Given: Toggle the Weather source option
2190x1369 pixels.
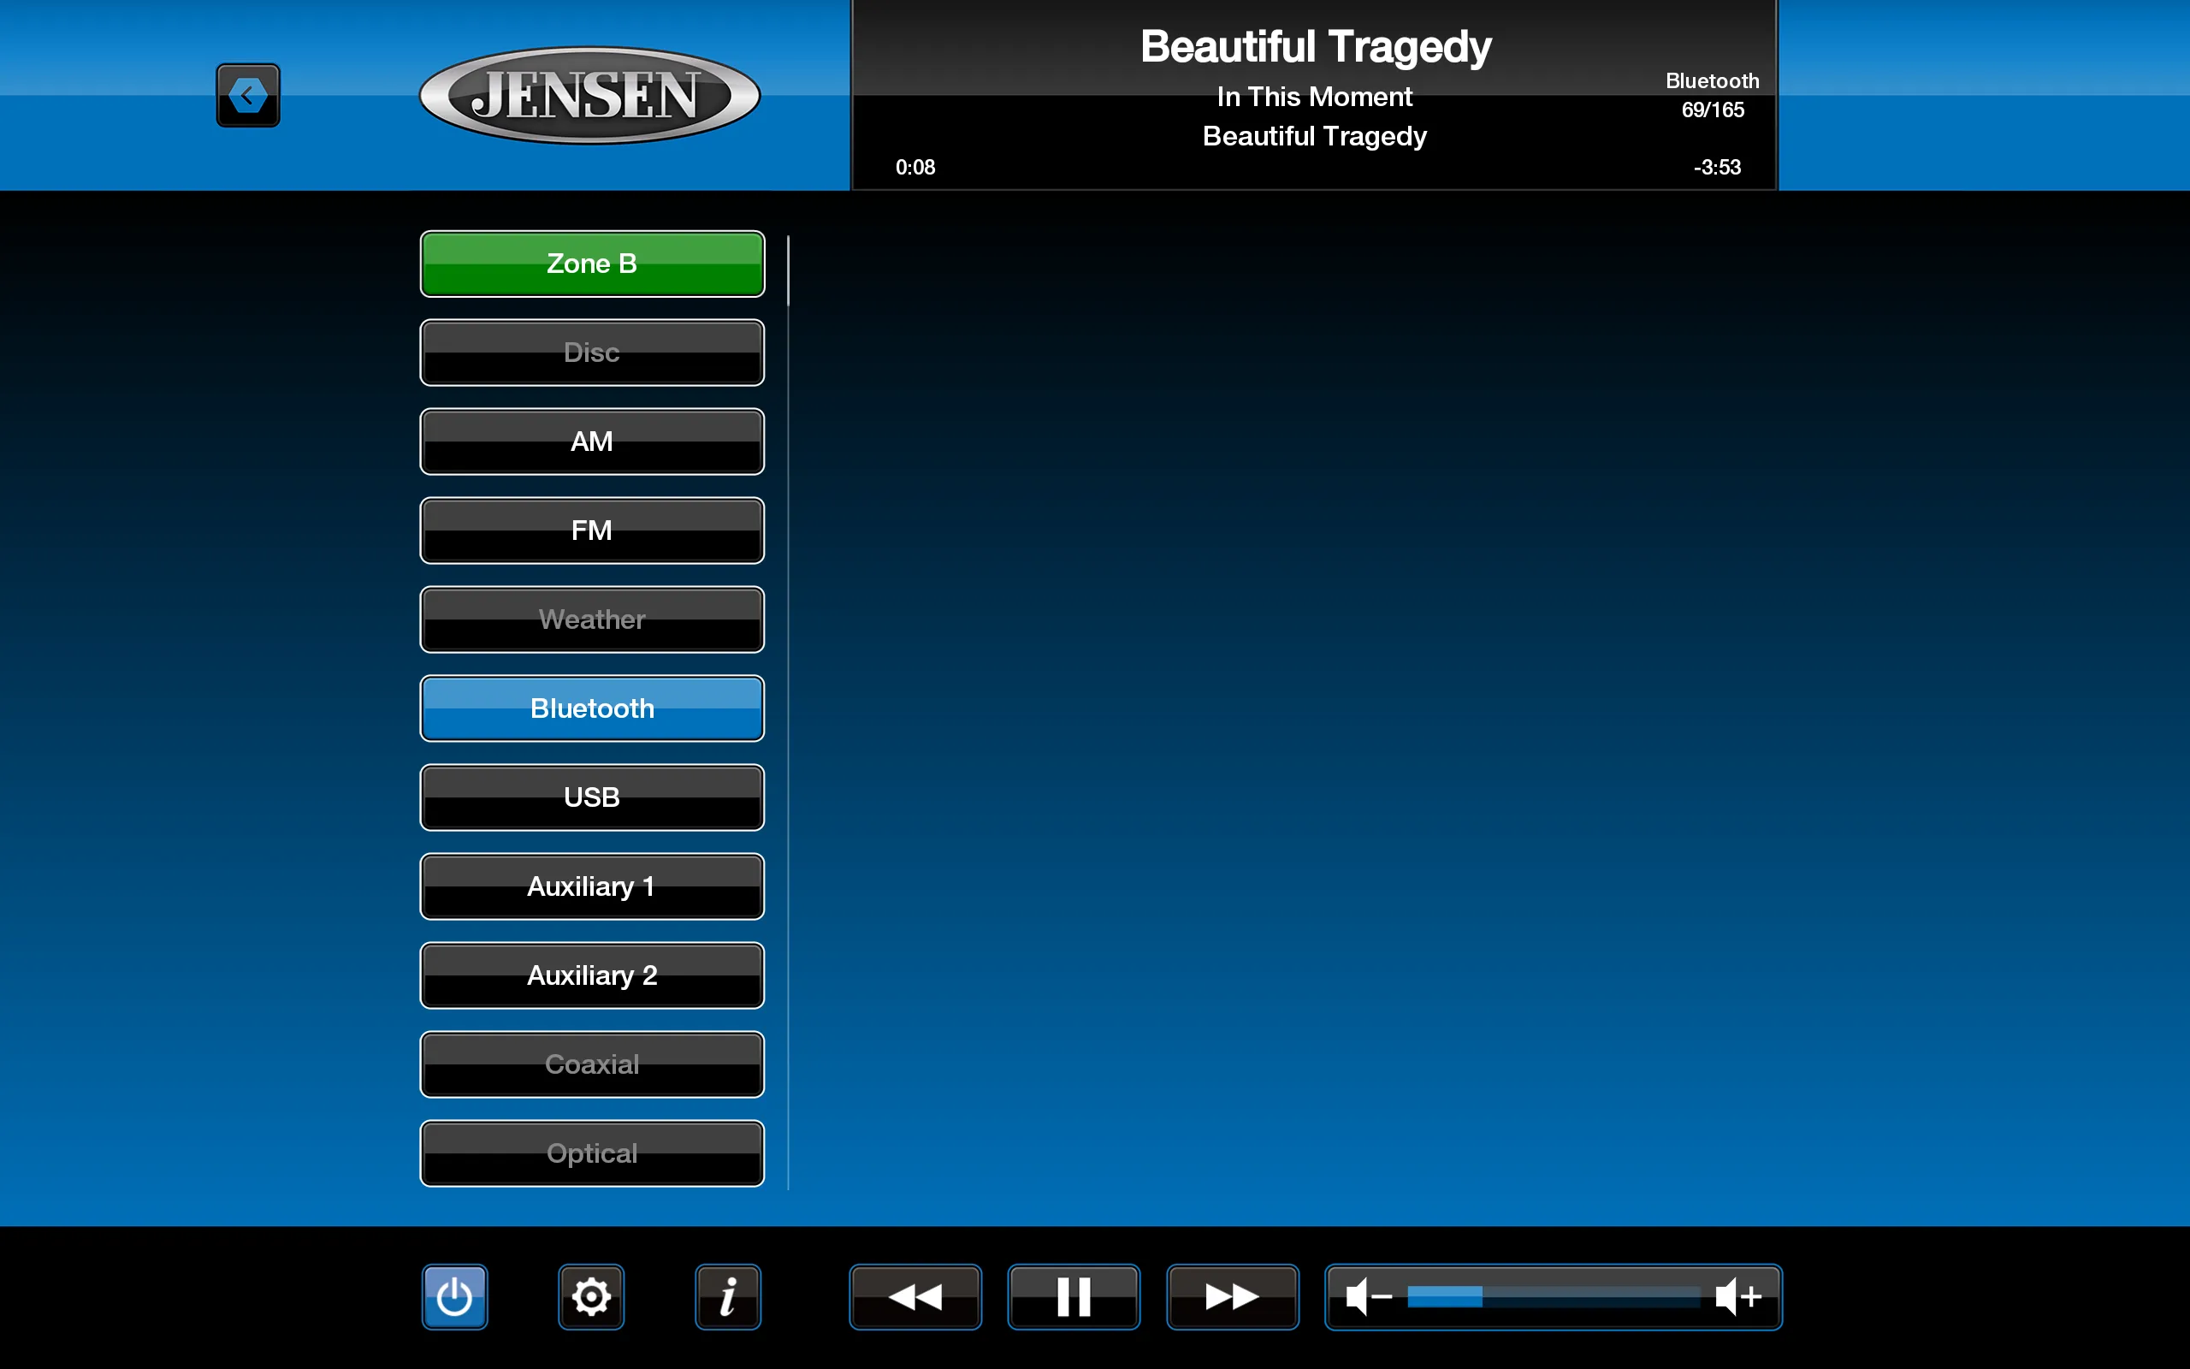Looking at the screenshot, I should pyautogui.click(x=591, y=619).
